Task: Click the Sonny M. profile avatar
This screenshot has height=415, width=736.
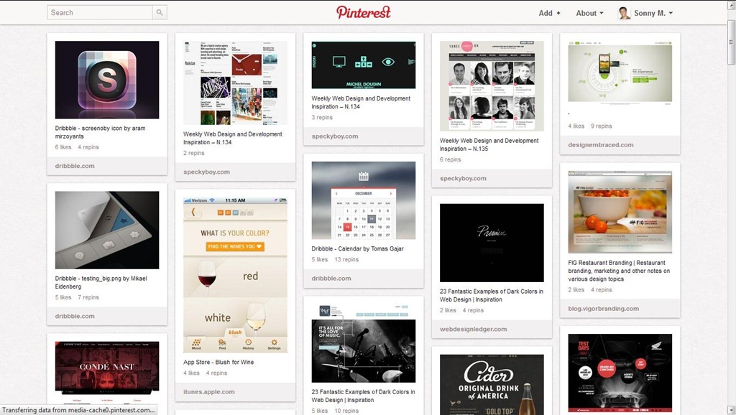Action: (624, 13)
